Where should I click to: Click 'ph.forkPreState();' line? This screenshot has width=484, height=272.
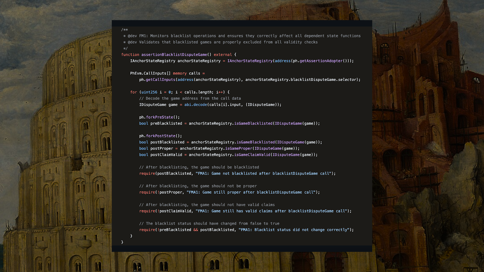pyautogui.click(x=159, y=117)
